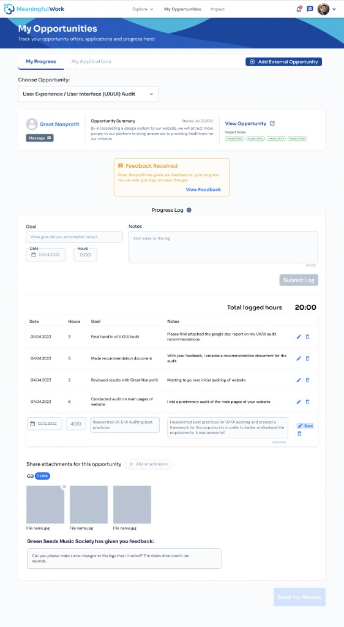Open the chat messages icon in header
The height and width of the screenshot is (627, 344).
tap(310, 9)
